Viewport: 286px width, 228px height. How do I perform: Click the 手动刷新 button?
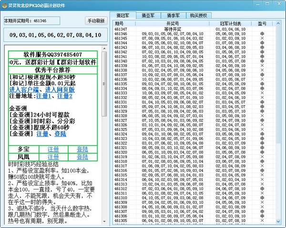click(x=96, y=21)
